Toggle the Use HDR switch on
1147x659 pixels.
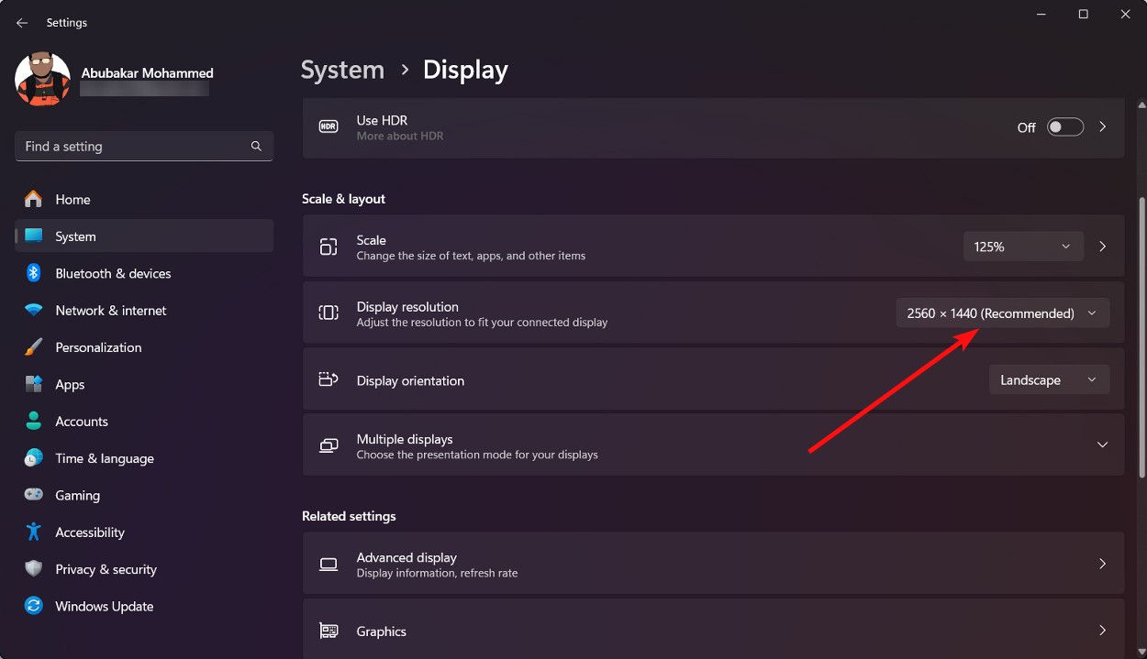[x=1064, y=126]
